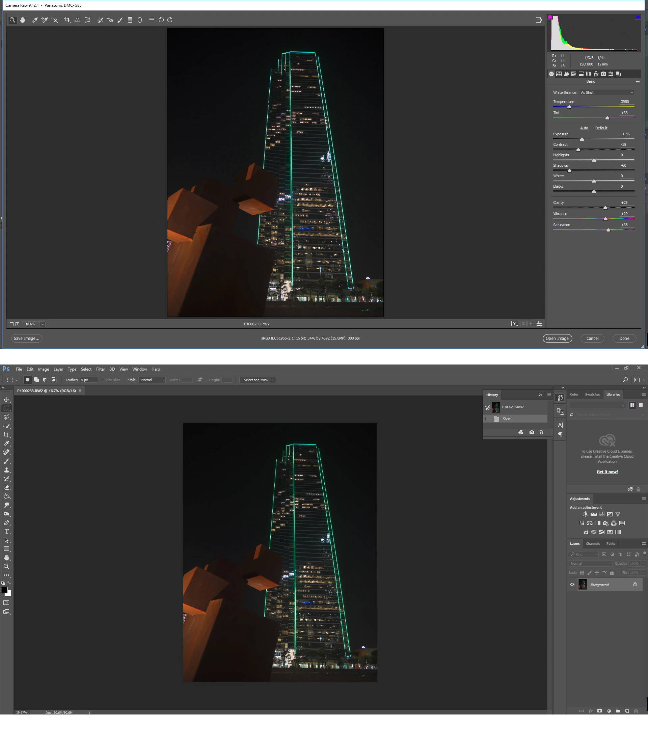Select the Clone Stamp tool

coord(6,470)
